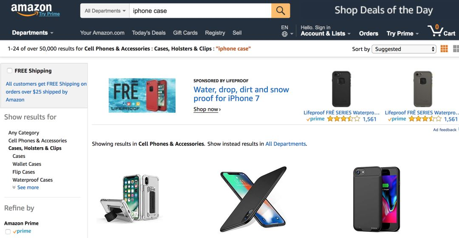
Task: Select the globe language icon
Action: tap(284, 34)
